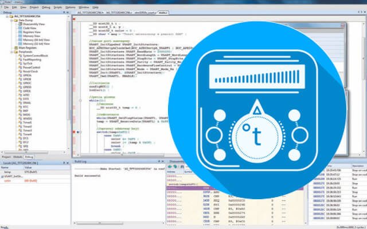Select the RTC peripheral

click(25, 107)
